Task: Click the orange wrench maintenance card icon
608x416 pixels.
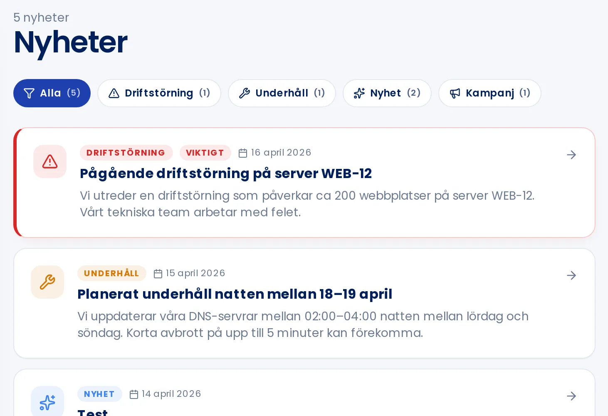Action: click(x=47, y=282)
